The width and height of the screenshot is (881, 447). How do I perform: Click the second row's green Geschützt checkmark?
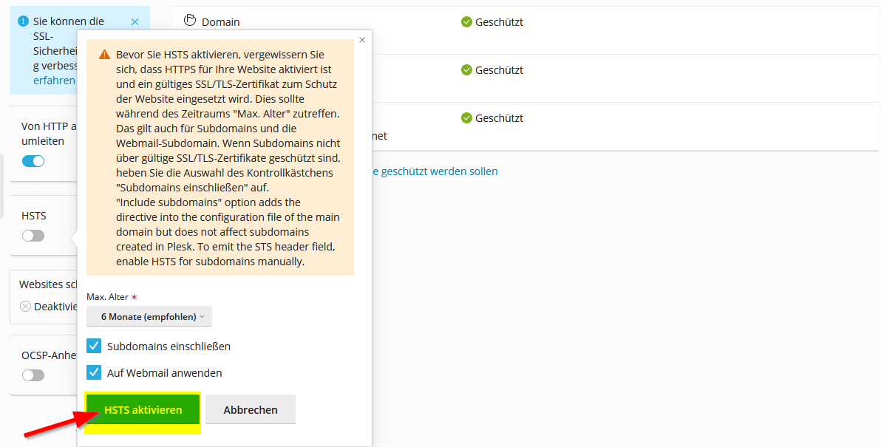[466, 70]
